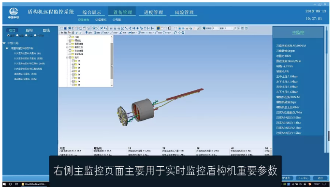The width and height of the screenshot is (335, 189).
Task: Select the 全部 radio button
Action: [9, 35]
